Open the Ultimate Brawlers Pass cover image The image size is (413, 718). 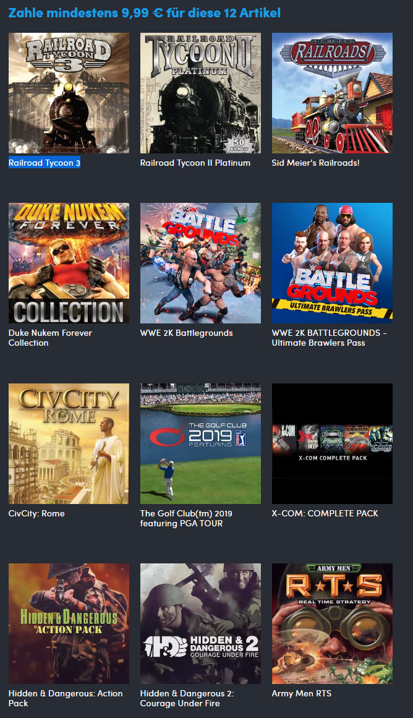click(x=332, y=263)
